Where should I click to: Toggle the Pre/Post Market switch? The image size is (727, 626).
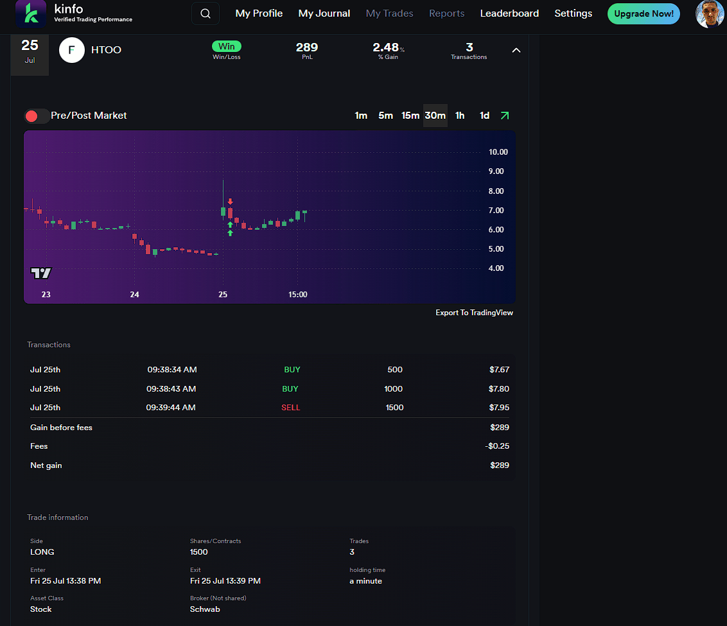pos(37,116)
